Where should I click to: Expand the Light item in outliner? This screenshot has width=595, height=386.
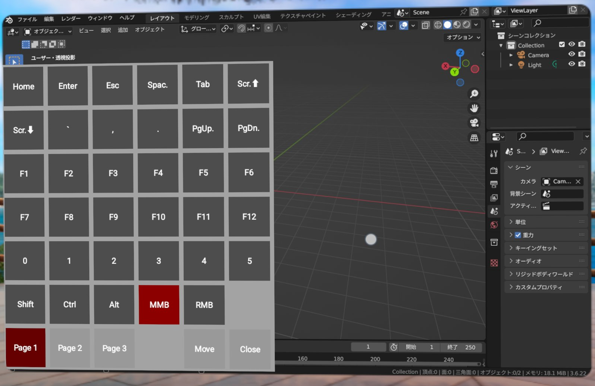511,65
